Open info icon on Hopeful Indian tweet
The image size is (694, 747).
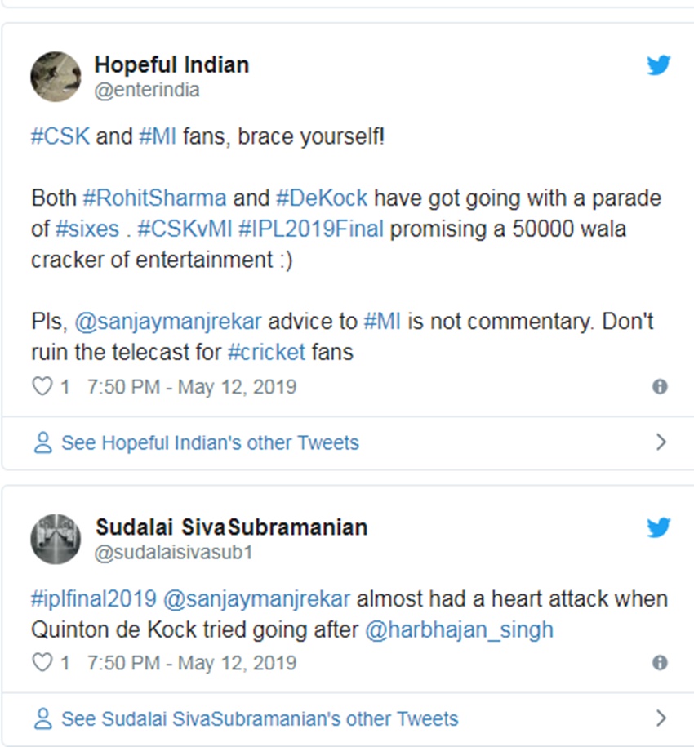660,387
